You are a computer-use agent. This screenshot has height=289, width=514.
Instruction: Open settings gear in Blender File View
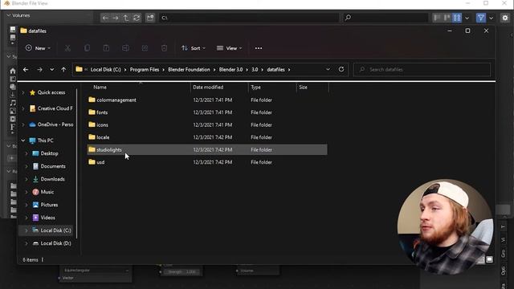click(x=505, y=18)
